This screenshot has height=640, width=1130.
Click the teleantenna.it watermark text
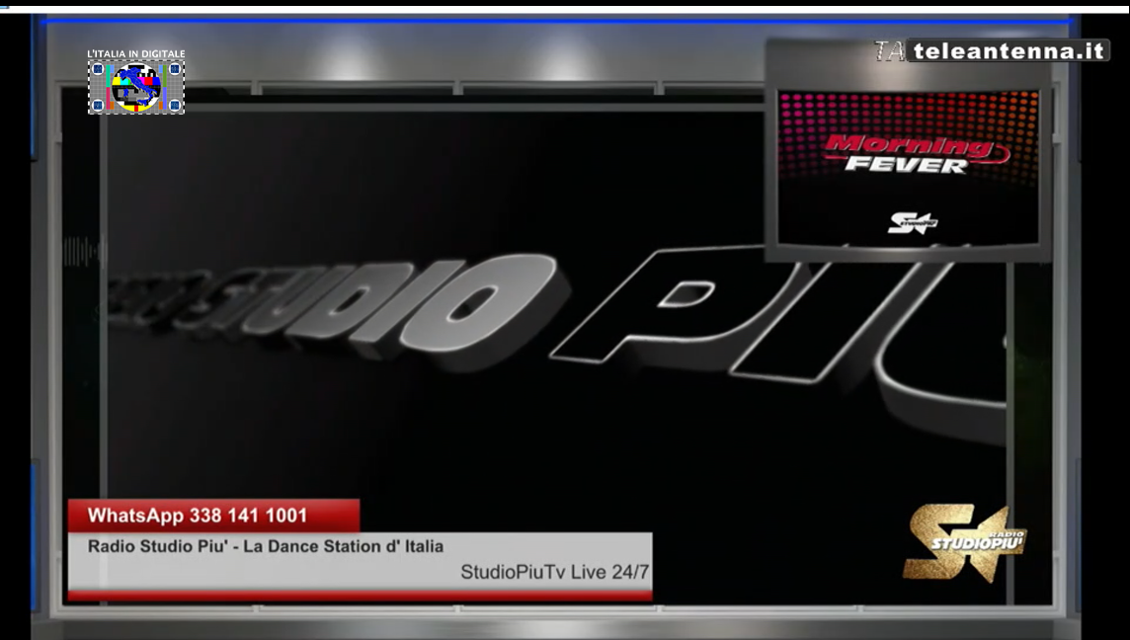tap(1009, 50)
